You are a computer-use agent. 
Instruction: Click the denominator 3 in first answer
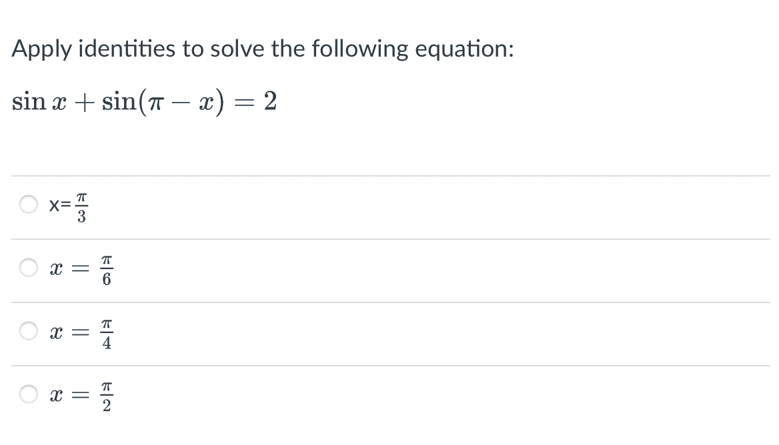click(x=81, y=217)
